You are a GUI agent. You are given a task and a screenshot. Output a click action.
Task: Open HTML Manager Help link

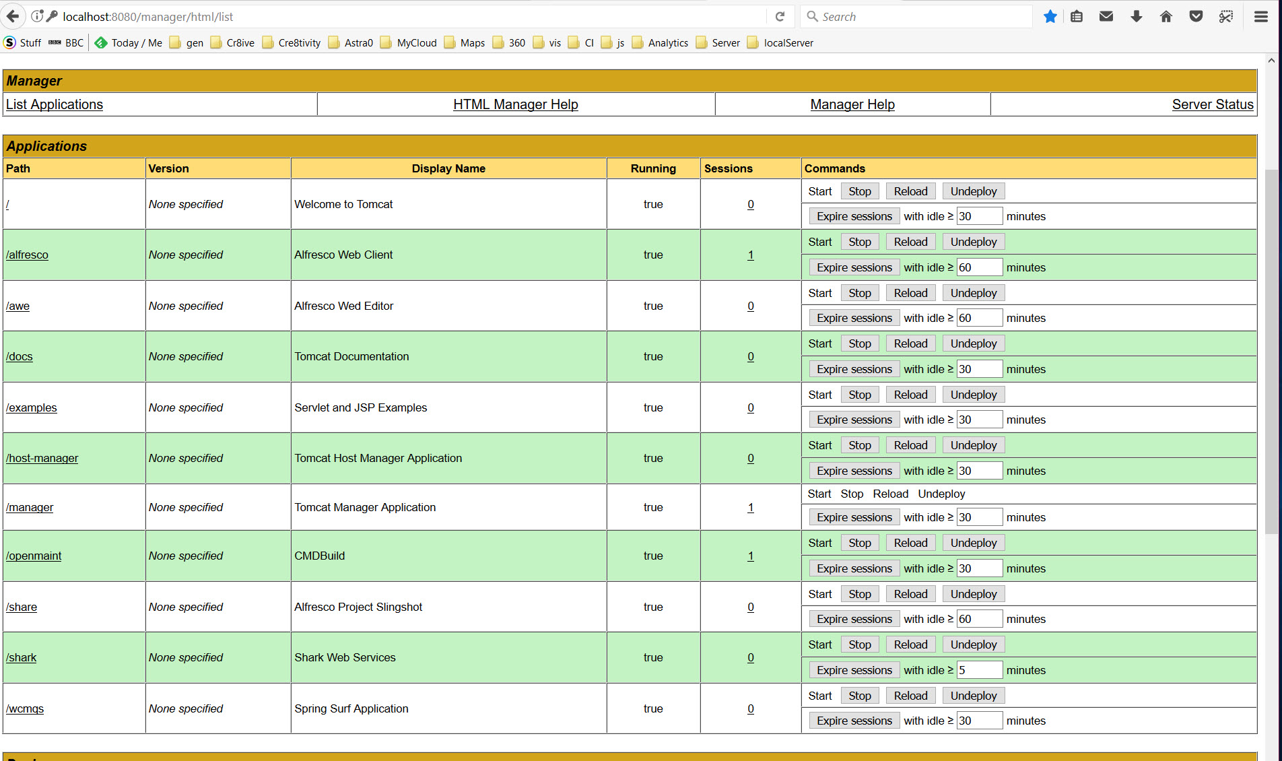(515, 104)
